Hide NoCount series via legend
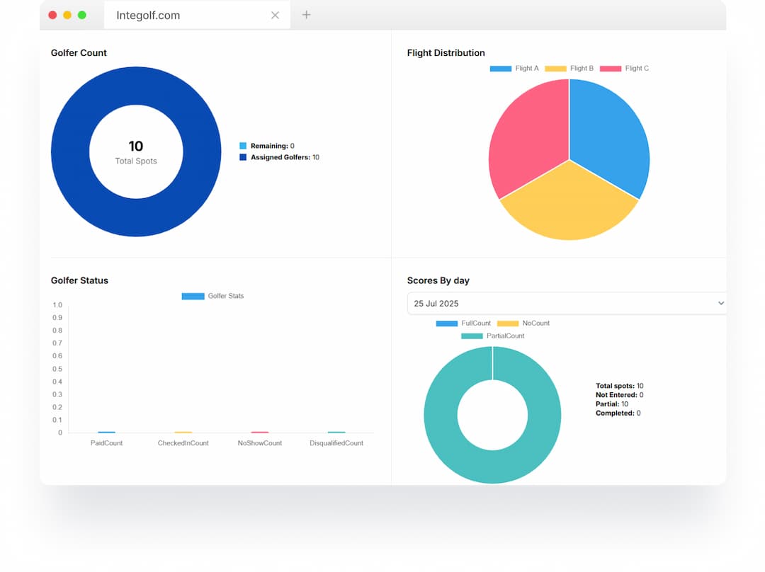 coord(523,324)
